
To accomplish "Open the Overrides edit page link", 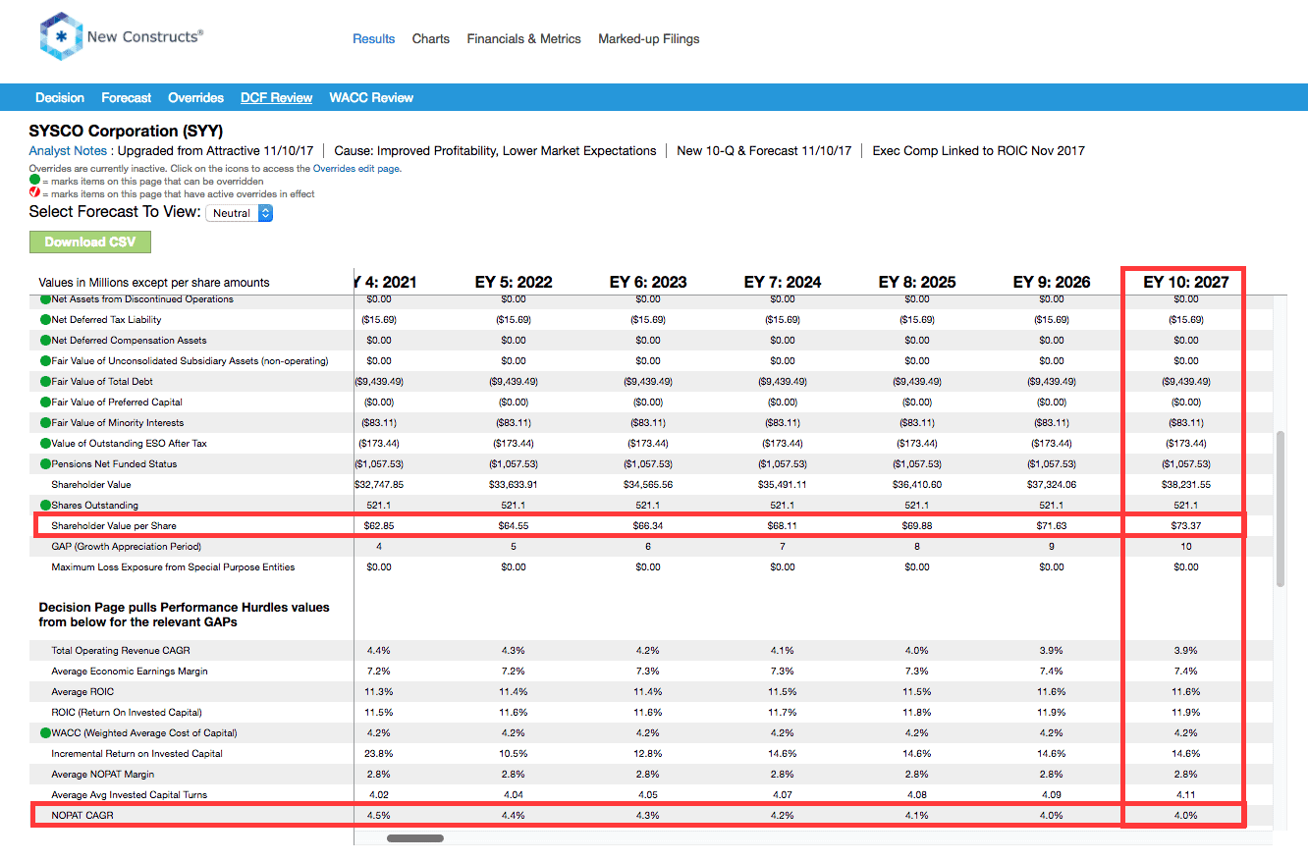I will [356, 169].
